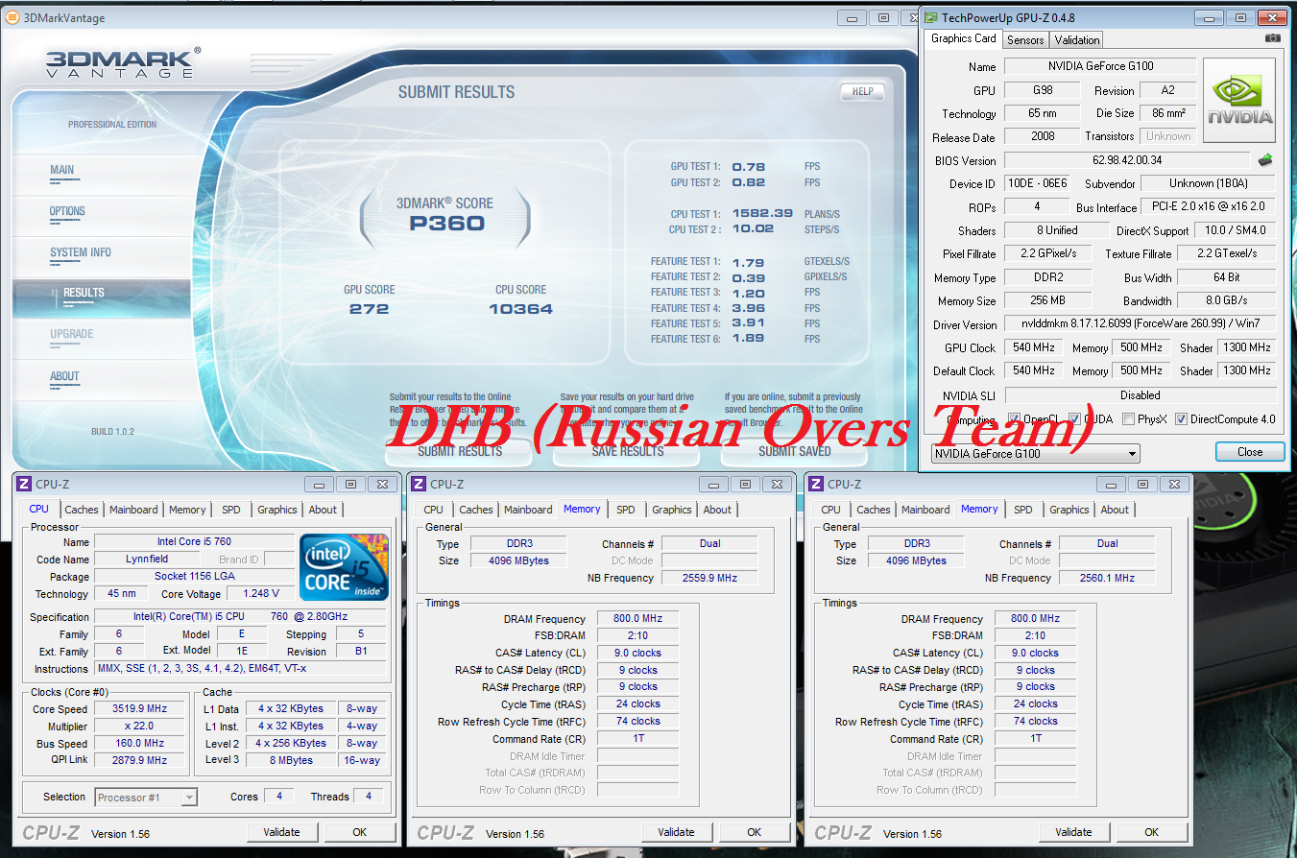The image size is (1297, 858).
Task: Click the GPU score value 272
Action: click(370, 309)
